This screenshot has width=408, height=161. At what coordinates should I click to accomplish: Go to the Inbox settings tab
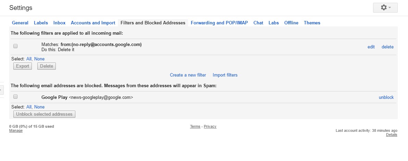[x=59, y=23]
